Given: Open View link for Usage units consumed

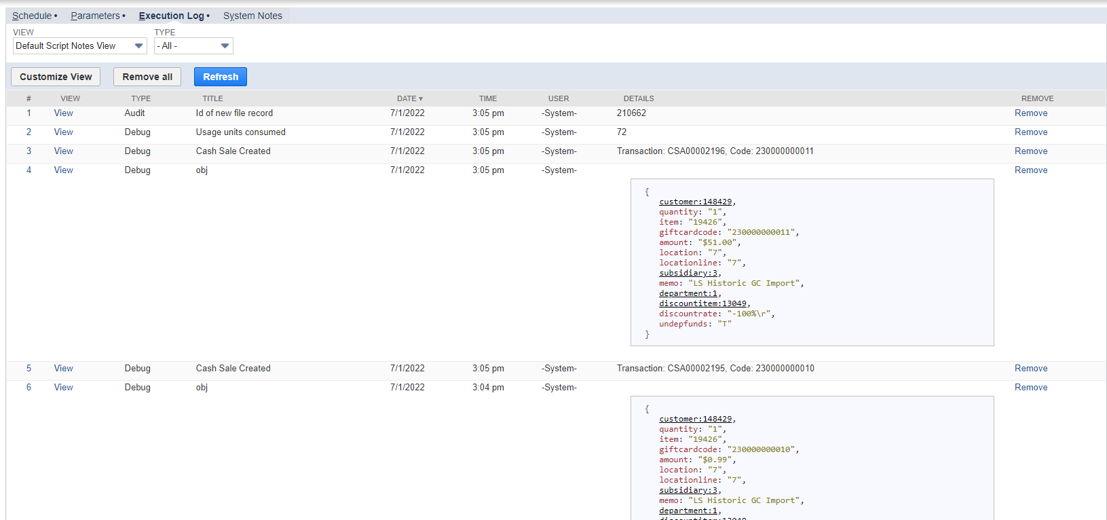Looking at the screenshot, I should pos(64,132).
